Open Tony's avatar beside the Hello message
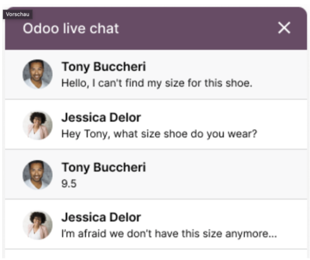The height and width of the screenshot is (260, 310). [38, 74]
